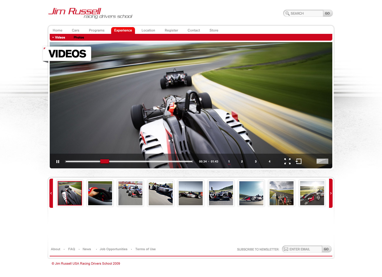This screenshot has width=382, height=277.
Task: Click the total duration 01:45 display
Action: 215,162
